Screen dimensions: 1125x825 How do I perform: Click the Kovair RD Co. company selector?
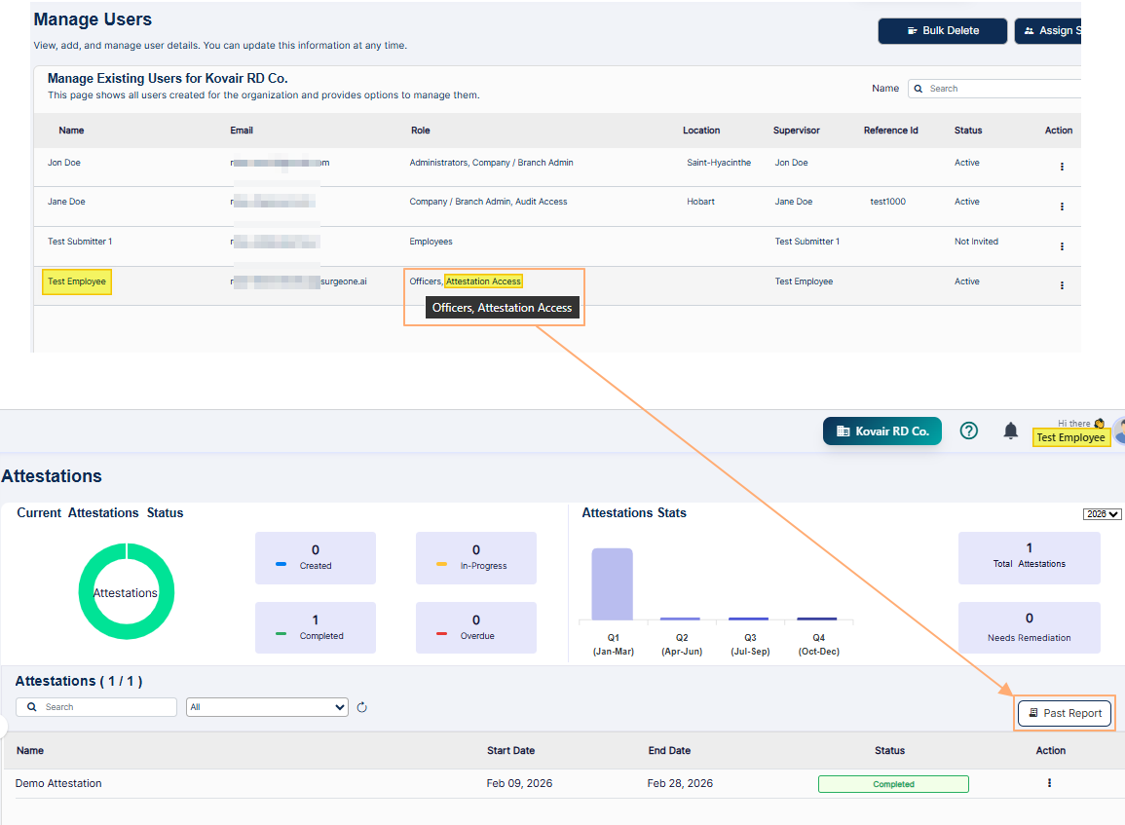[881, 430]
